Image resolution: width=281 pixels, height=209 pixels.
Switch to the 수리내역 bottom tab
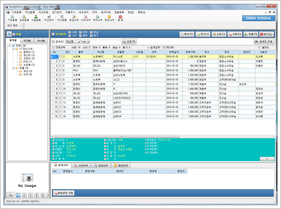[x=81, y=165]
